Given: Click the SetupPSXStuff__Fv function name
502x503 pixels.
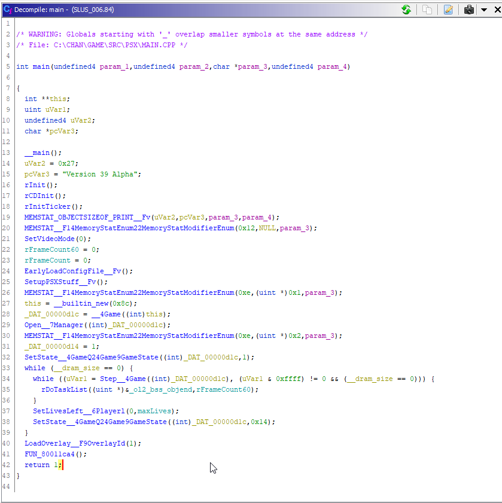Looking at the screenshot, I should 61,282.
